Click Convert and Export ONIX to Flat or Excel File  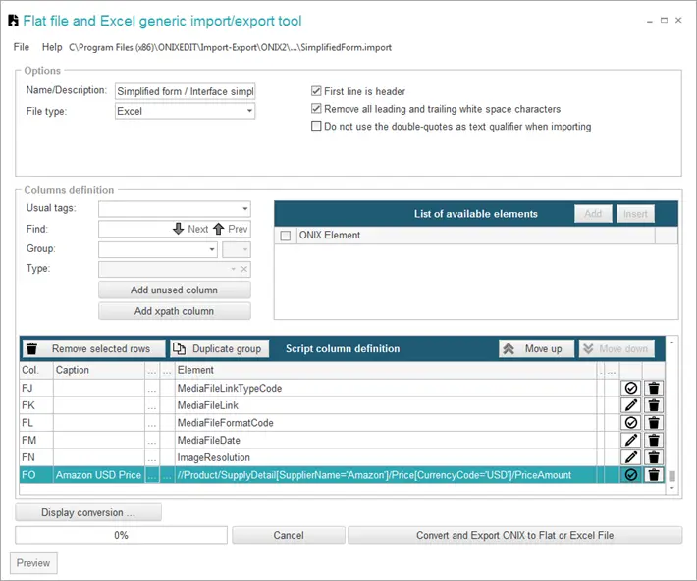514,535
